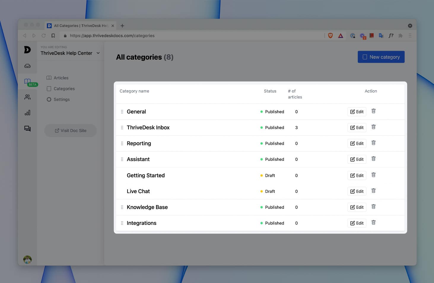Select the All Categories browser tab

click(x=81, y=26)
